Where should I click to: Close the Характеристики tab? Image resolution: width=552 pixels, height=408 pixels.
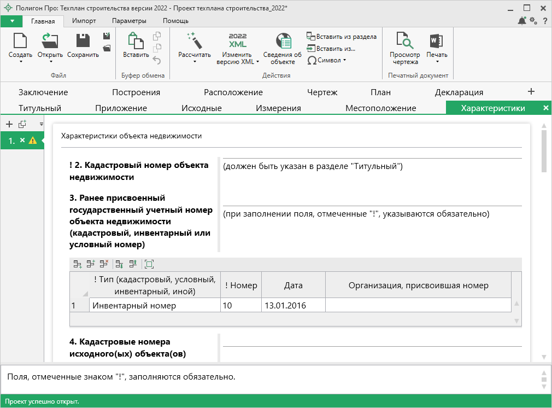click(545, 108)
